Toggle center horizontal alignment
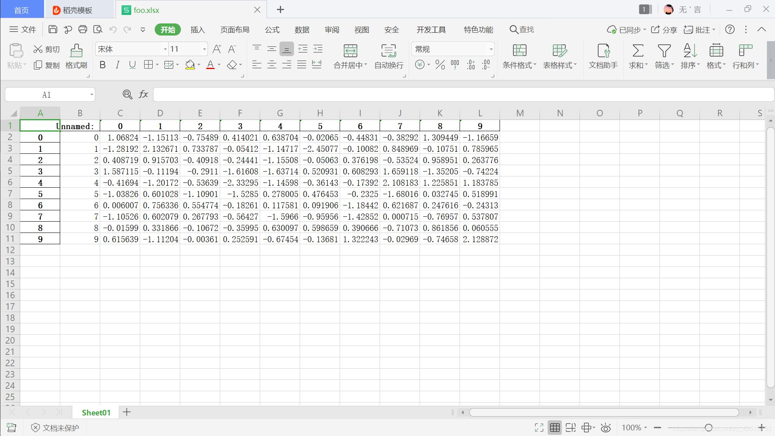Image resolution: width=775 pixels, height=436 pixels. [x=272, y=65]
